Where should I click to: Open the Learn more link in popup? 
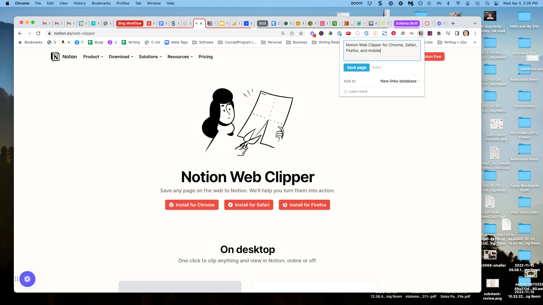point(358,91)
